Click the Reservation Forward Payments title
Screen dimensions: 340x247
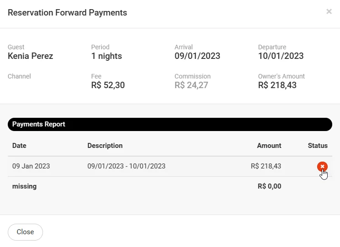(x=68, y=13)
